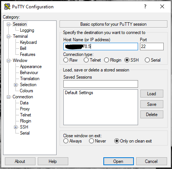
Task: Select the SSH connection type radio
Action: click(127, 60)
